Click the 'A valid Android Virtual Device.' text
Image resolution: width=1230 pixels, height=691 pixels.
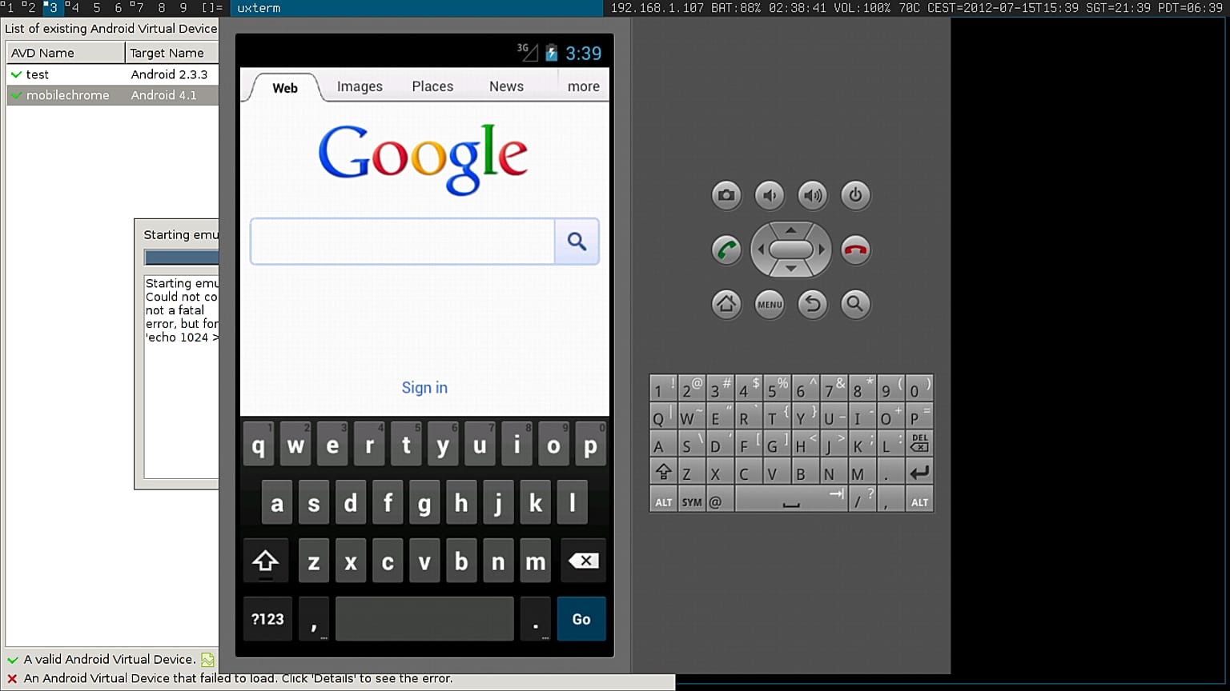(109, 659)
